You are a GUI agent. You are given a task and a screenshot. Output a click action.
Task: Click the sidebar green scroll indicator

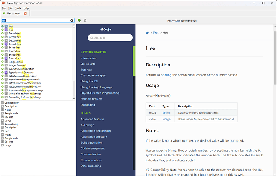(134, 61)
